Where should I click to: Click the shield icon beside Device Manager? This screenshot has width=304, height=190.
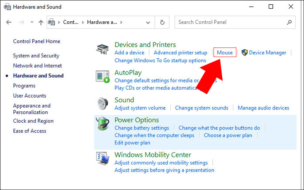244,52
